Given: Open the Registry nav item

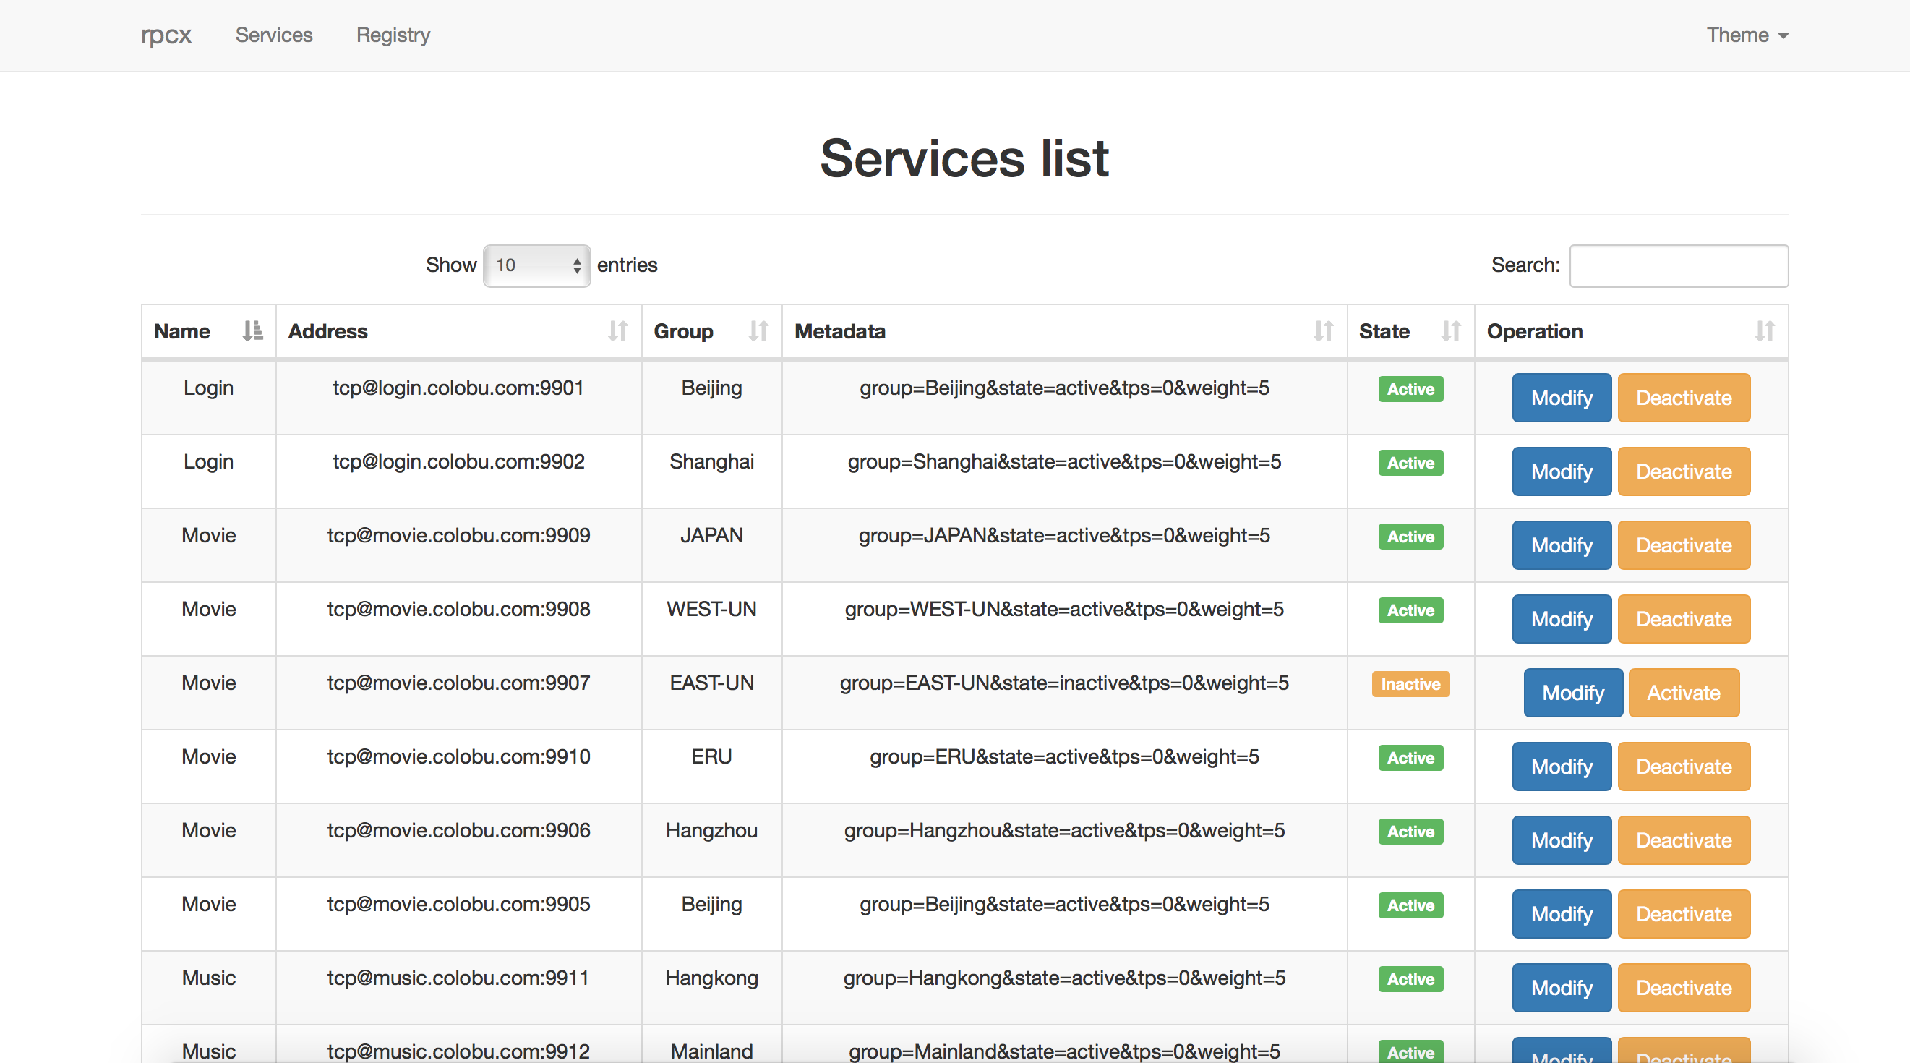Looking at the screenshot, I should click(393, 35).
